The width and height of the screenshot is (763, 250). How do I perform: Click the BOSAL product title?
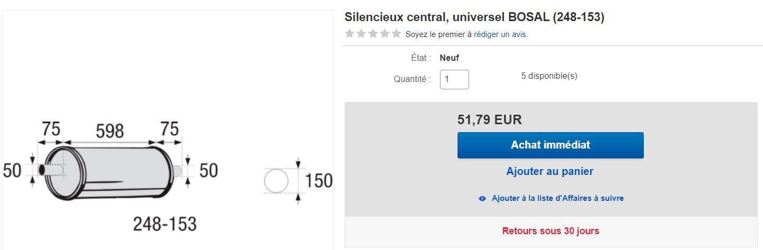pyautogui.click(x=474, y=17)
